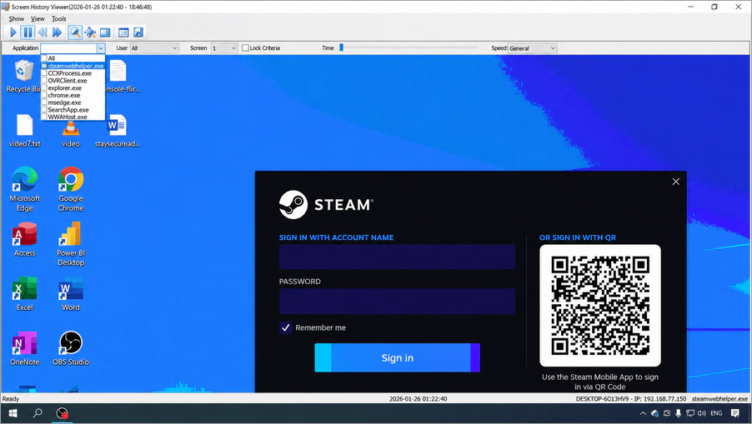Screen dimensions: 752x424
Task: Click the Rewind double-arrow toolbar button
Action: (43, 32)
